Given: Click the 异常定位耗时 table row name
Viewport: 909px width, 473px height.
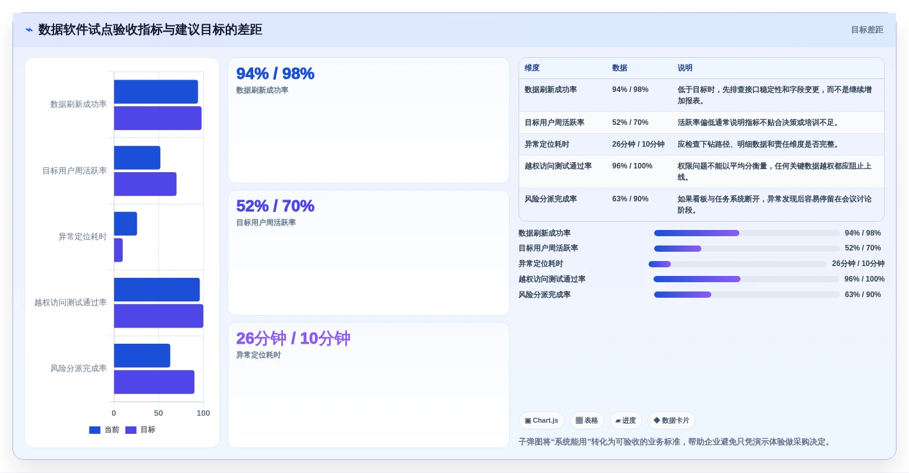Looking at the screenshot, I should pyautogui.click(x=547, y=144).
